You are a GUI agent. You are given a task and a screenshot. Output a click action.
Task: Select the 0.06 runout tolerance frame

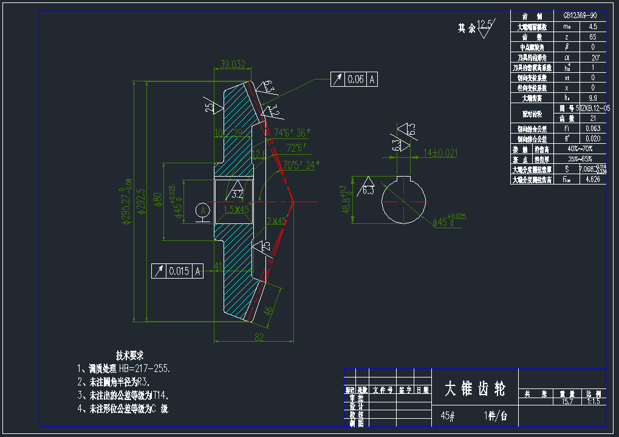[354, 80]
